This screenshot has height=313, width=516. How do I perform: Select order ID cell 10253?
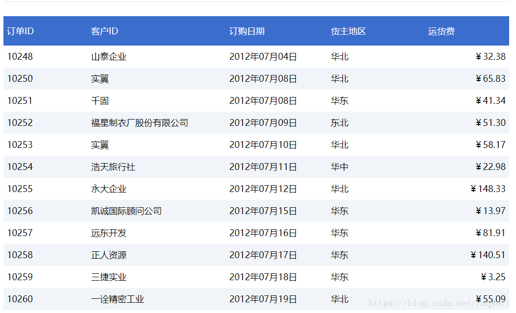point(20,144)
